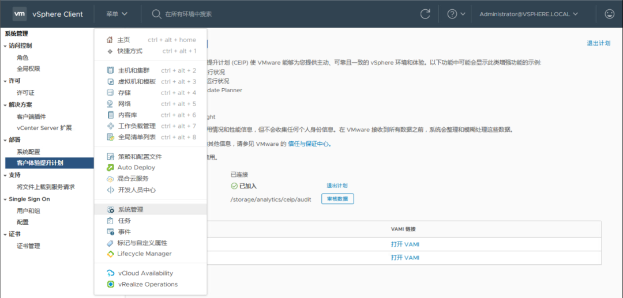The height and width of the screenshot is (298, 623).
Task: Collapse the 部署 tree section
Action: [5, 140]
